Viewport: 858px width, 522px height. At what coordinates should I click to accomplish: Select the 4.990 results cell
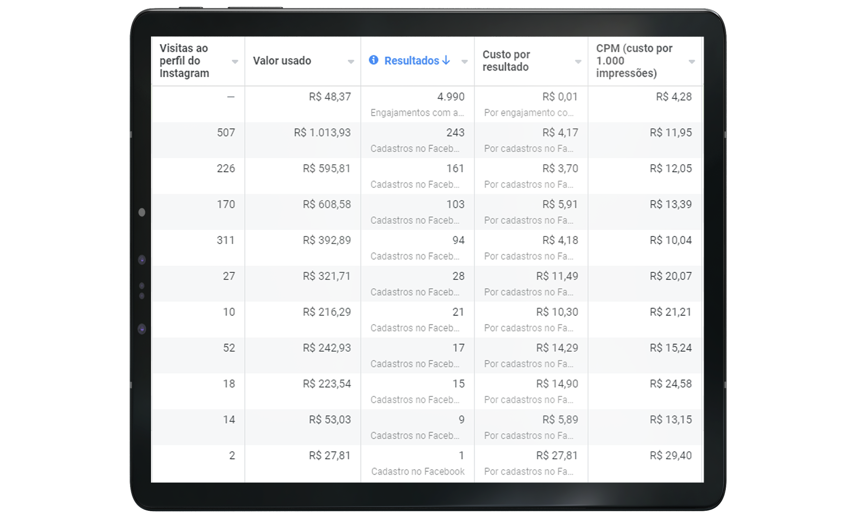pyautogui.click(x=451, y=97)
